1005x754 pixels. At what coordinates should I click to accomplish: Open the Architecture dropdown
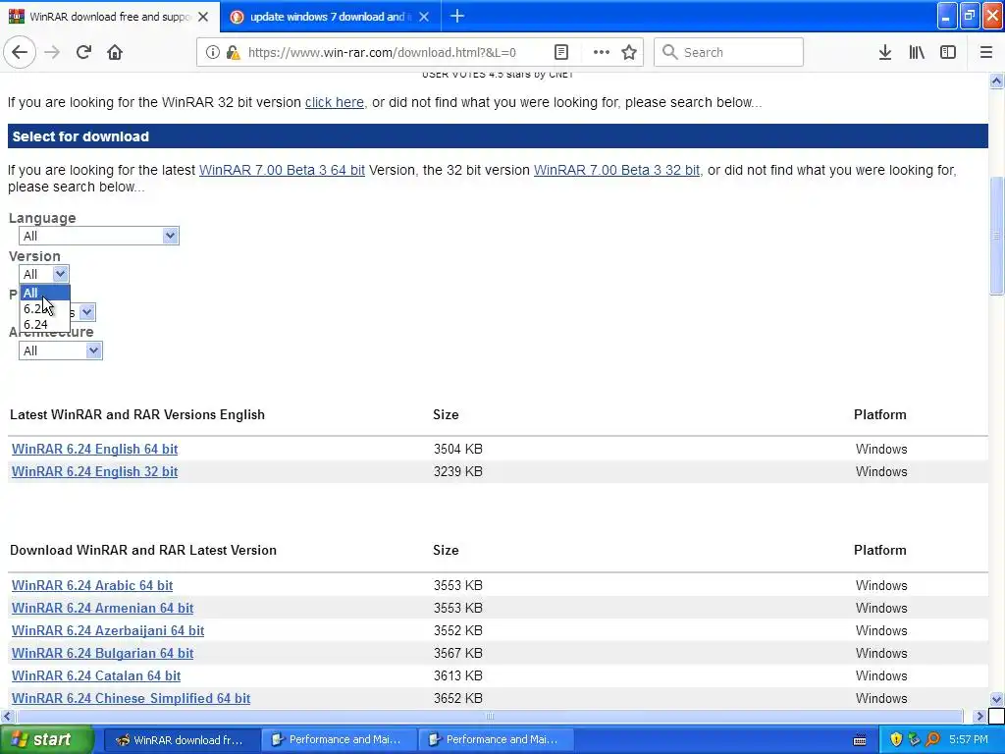(x=60, y=350)
